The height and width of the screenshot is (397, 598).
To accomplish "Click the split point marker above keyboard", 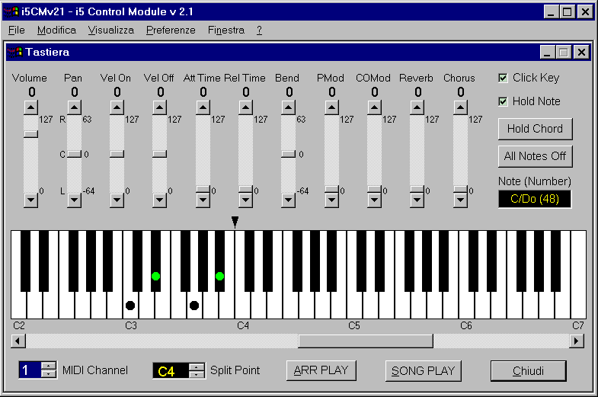I will click(235, 222).
